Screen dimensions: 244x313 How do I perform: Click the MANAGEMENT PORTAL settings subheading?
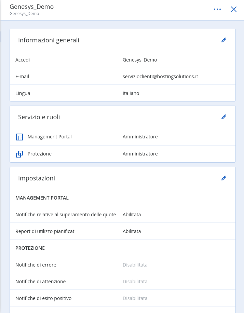(42, 198)
